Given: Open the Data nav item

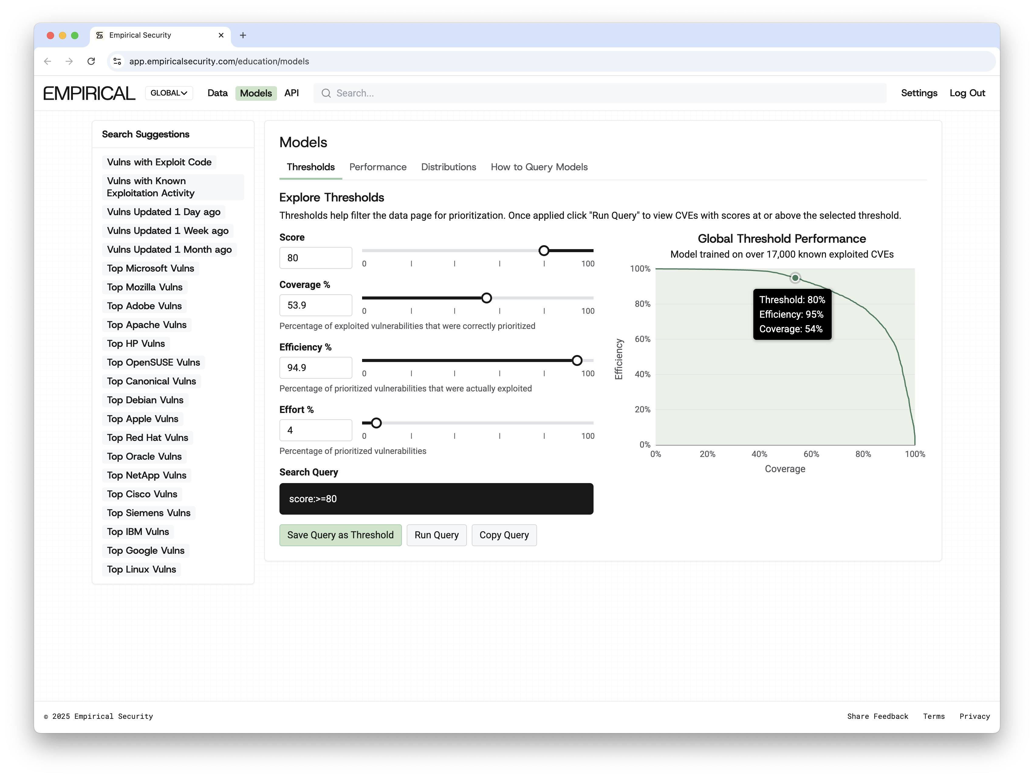Looking at the screenshot, I should point(217,93).
